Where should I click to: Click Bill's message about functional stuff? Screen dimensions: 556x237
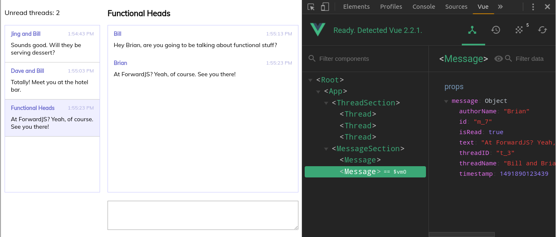tap(195, 45)
